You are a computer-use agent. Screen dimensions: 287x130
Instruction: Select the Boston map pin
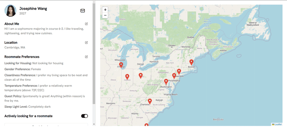point(191,62)
